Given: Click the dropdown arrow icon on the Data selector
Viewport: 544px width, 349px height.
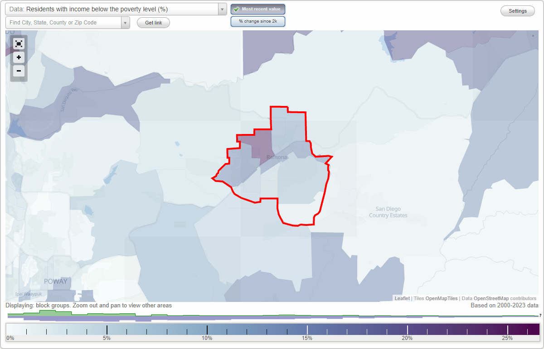Looking at the screenshot, I should (221, 9).
